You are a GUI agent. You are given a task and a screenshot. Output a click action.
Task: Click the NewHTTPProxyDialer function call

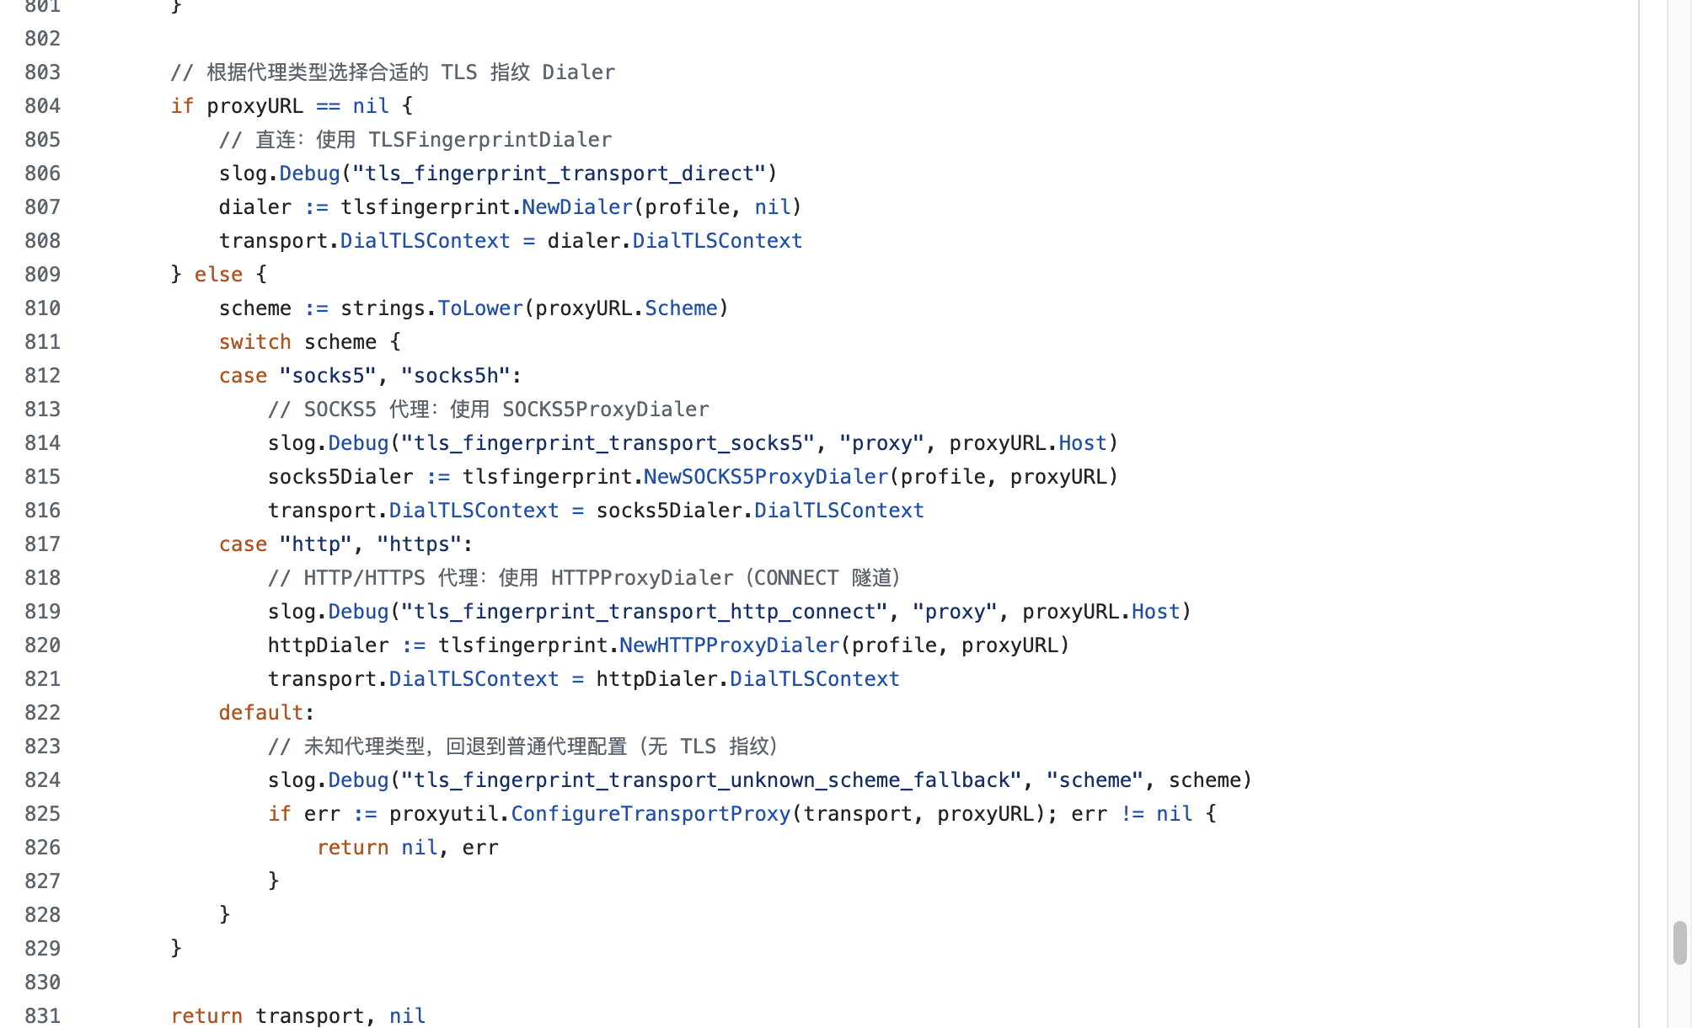click(729, 645)
